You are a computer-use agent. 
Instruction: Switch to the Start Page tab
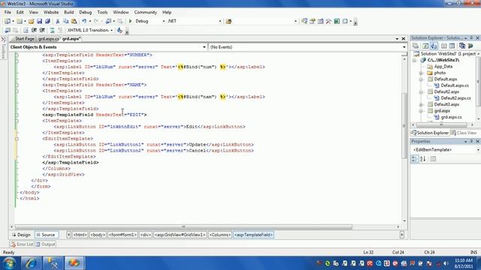tap(25, 39)
